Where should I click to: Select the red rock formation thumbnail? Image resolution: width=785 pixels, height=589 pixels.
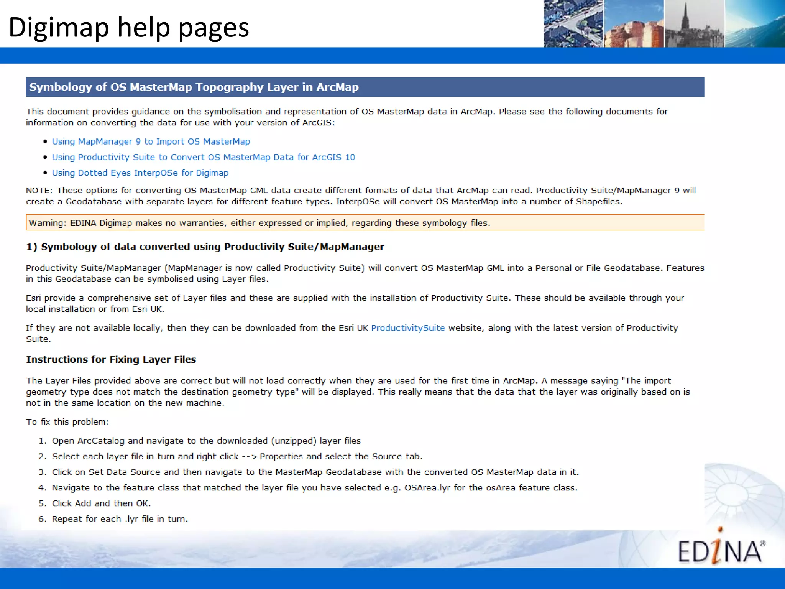[x=634, y=24]
